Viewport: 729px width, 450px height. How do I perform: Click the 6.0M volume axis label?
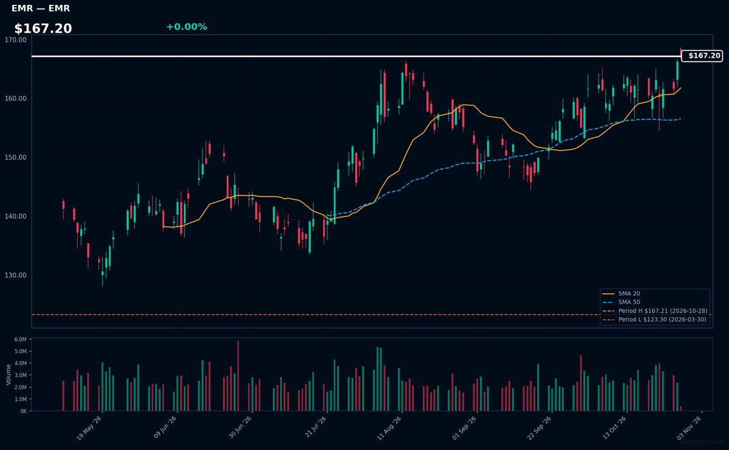20,340
